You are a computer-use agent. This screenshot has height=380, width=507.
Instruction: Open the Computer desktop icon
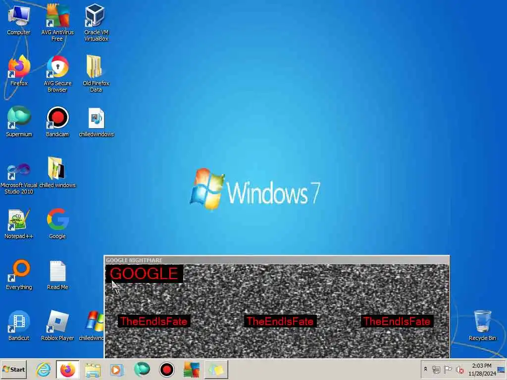click(19, 20)
